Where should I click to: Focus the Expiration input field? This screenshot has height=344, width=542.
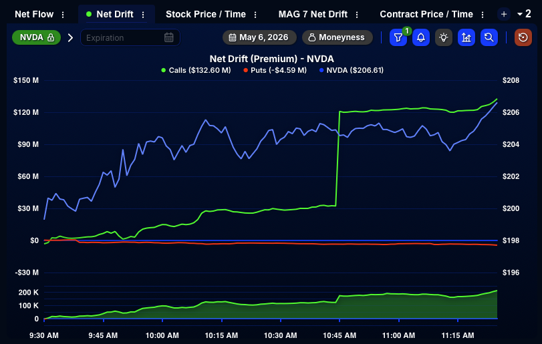pyautogui.click(x=130, y=37)
